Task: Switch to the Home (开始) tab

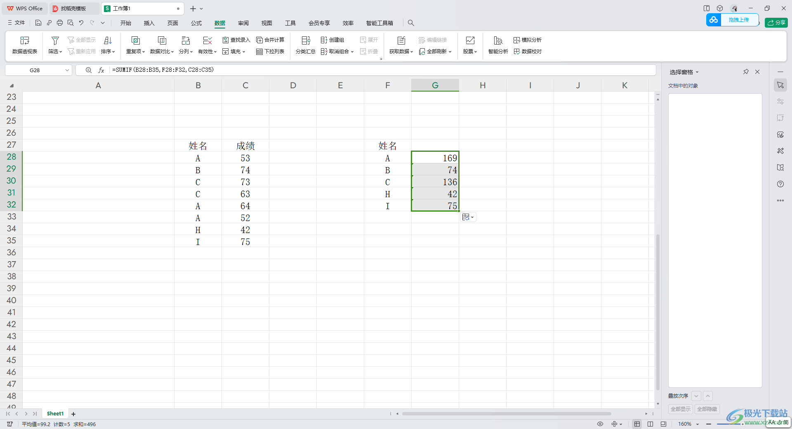Action: [126, 23]
